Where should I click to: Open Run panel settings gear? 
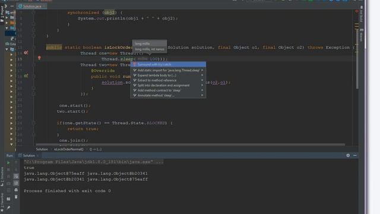tap(348, 155)
